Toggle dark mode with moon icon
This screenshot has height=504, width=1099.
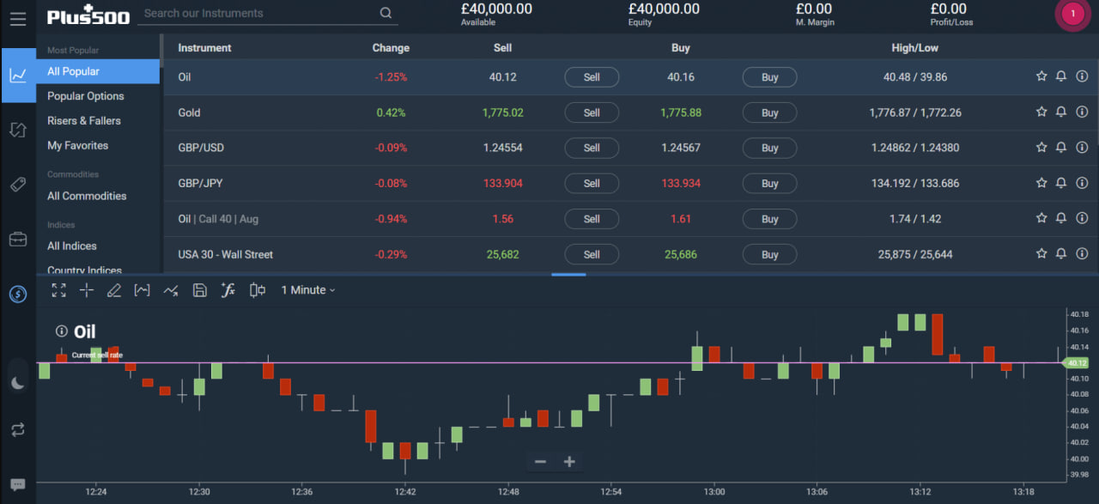(x=18, y=383)
